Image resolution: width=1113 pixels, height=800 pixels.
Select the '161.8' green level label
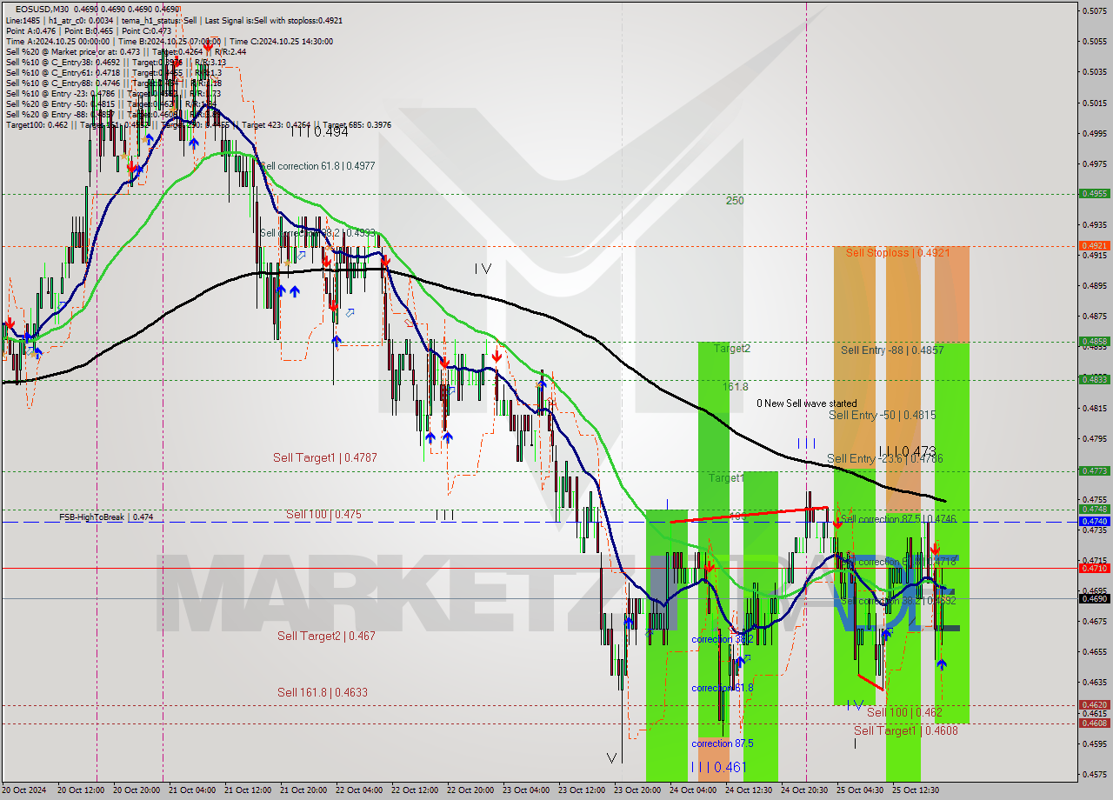736,386
